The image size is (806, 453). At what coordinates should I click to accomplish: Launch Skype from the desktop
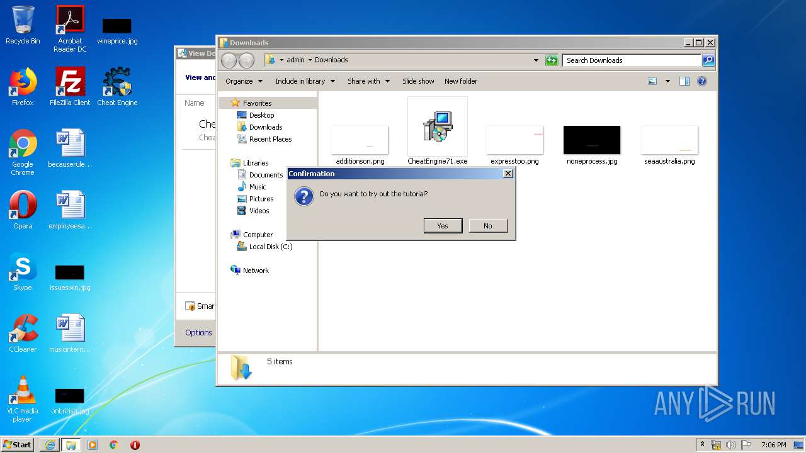pos(23,272)
